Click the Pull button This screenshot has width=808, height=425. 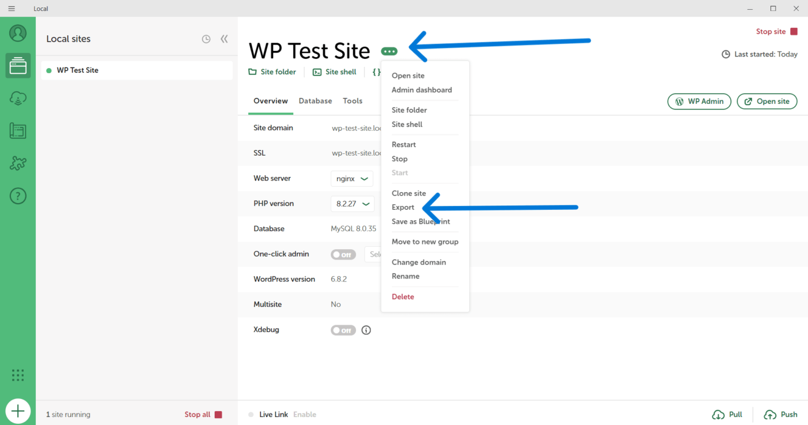[727, 415]
